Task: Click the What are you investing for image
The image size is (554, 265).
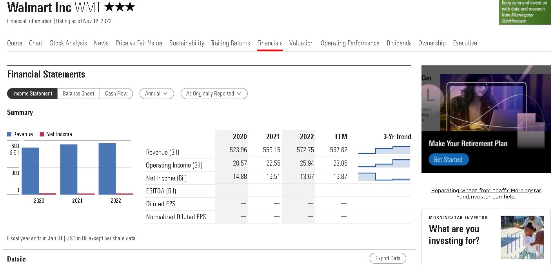Action: pos(522,237)
